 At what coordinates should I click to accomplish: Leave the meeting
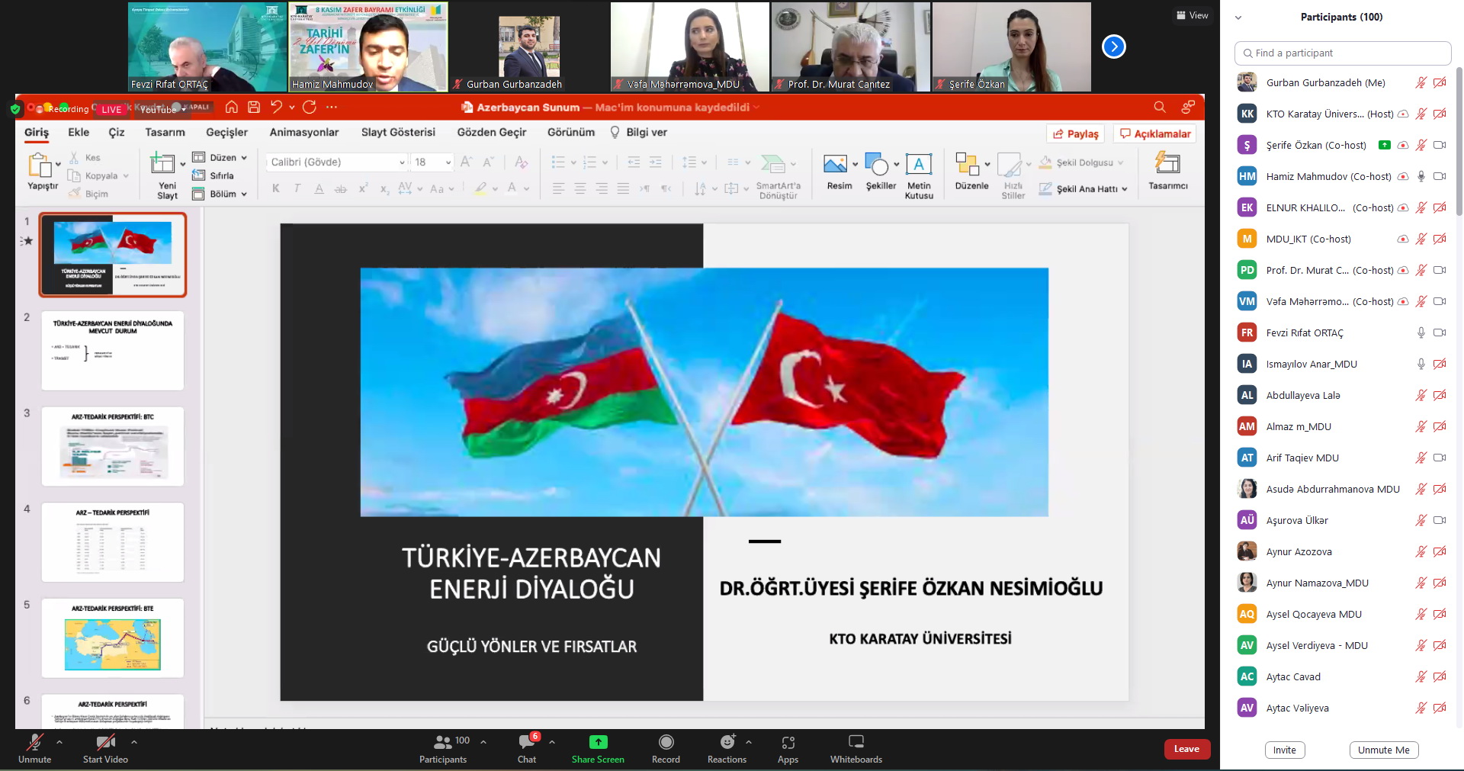(x=1186, y=749)
